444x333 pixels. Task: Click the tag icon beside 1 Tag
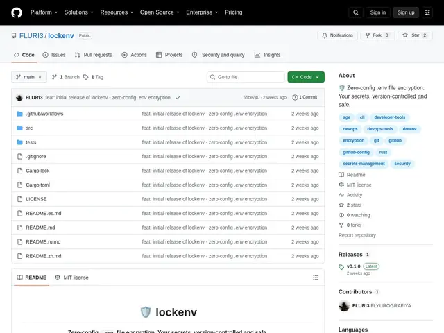click(x=86, y=77)
